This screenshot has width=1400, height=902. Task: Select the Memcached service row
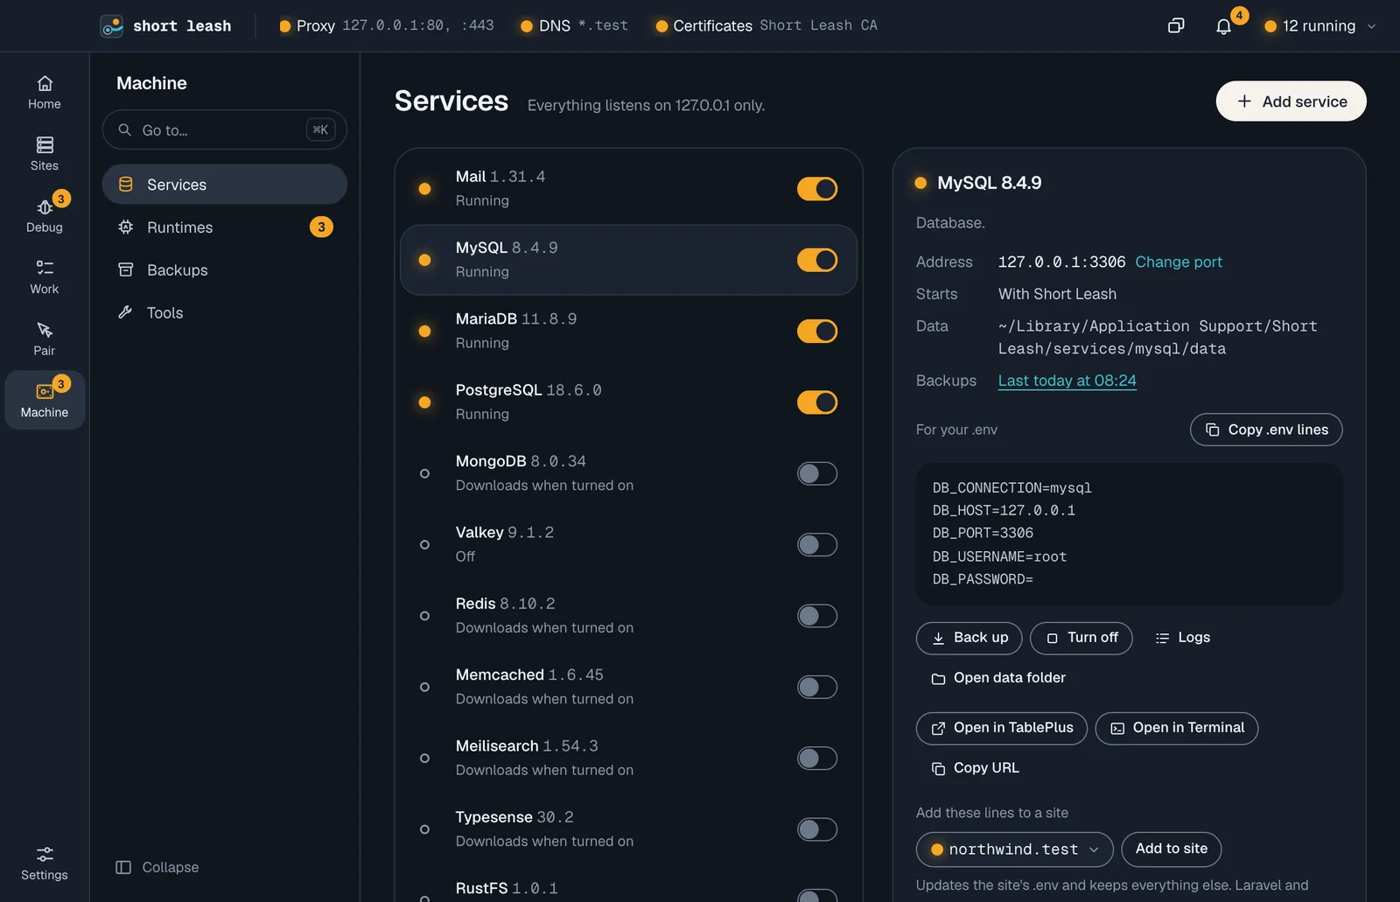click(628, 687)
